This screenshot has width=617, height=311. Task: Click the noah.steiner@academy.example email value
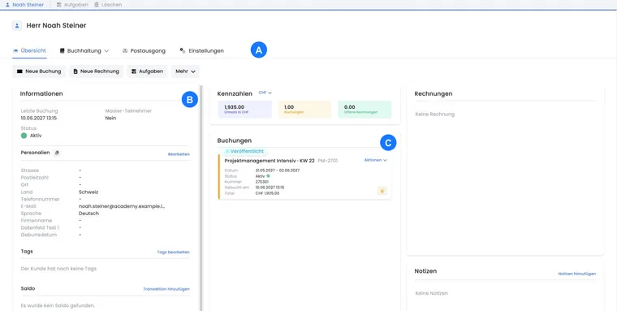(122, 206)
